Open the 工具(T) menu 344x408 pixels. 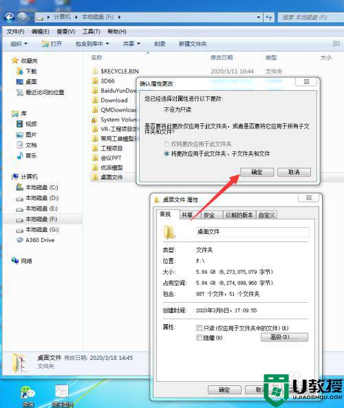(x=91, y=32)
